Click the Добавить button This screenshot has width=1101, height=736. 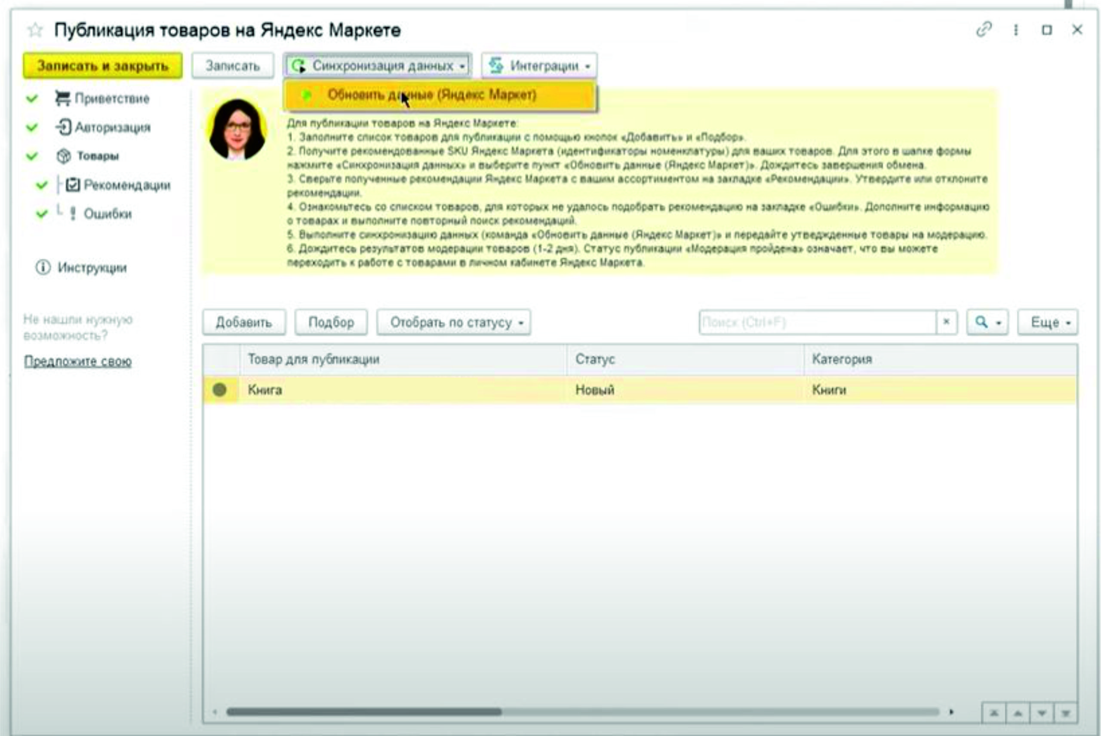coord(244,322)
